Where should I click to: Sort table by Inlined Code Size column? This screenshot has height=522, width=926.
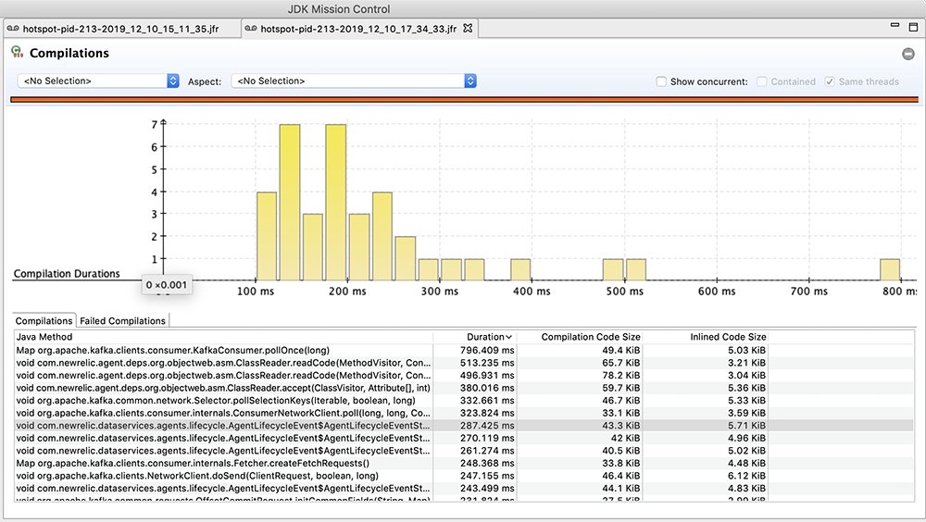(715, 337)
